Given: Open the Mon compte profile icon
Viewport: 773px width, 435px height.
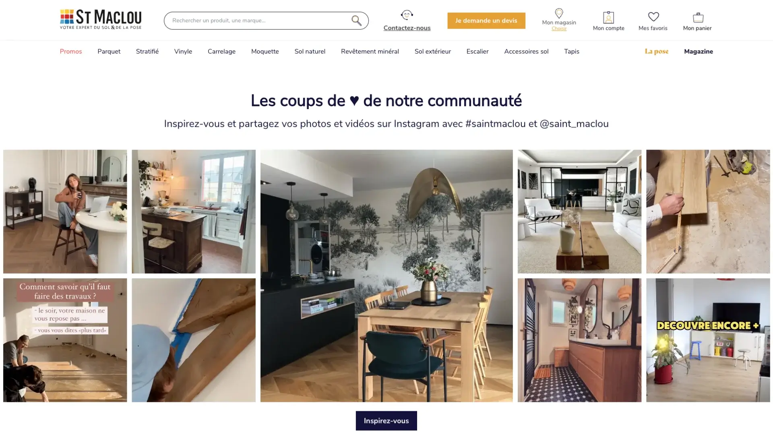Looking at the screenshot, I should (608, 17).
